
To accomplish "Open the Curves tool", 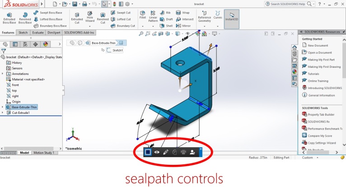I will point(218,15).
